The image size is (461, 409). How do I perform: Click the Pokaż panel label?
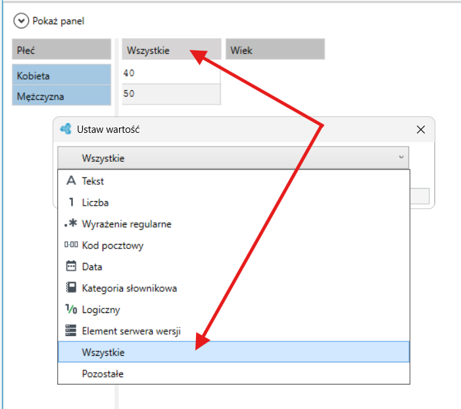(59, 21)
